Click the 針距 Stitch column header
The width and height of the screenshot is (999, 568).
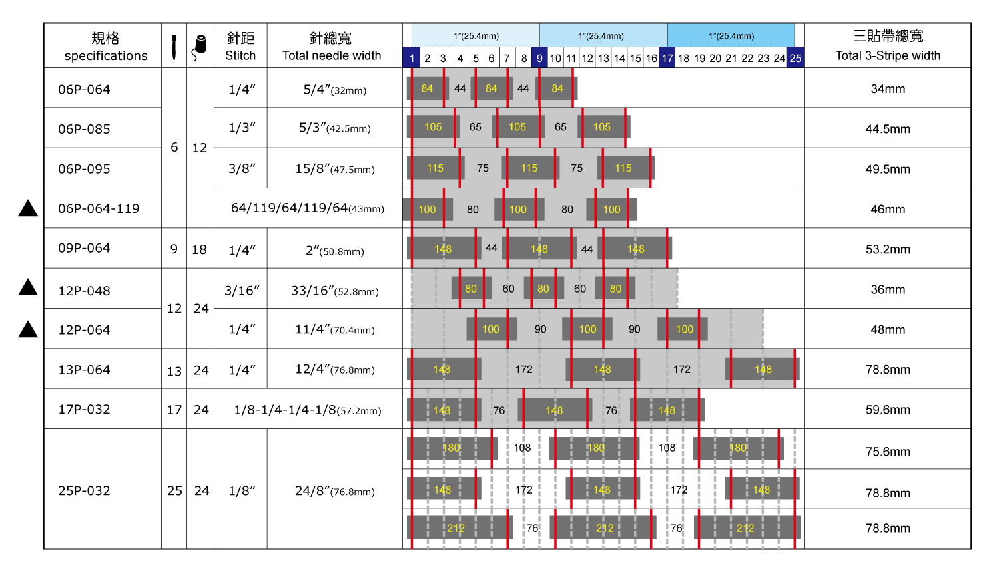coord(240,47)
